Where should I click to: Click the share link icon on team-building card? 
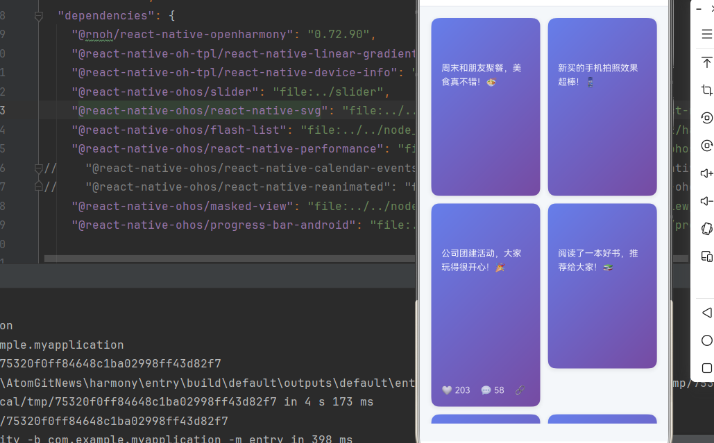(x=520, y=390)
